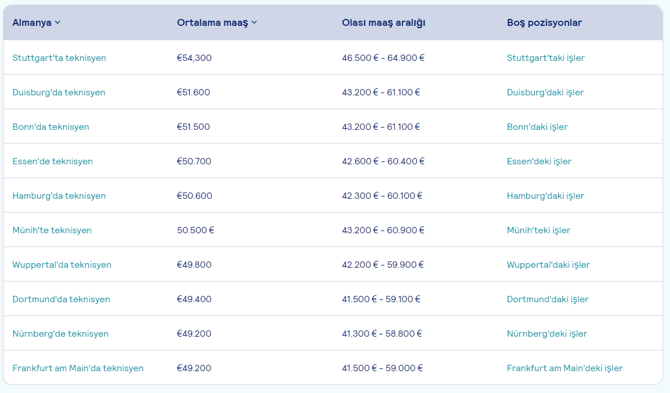
Task: Select Nürnberg's €49.200 average salary cell
Action: (194, 334)
